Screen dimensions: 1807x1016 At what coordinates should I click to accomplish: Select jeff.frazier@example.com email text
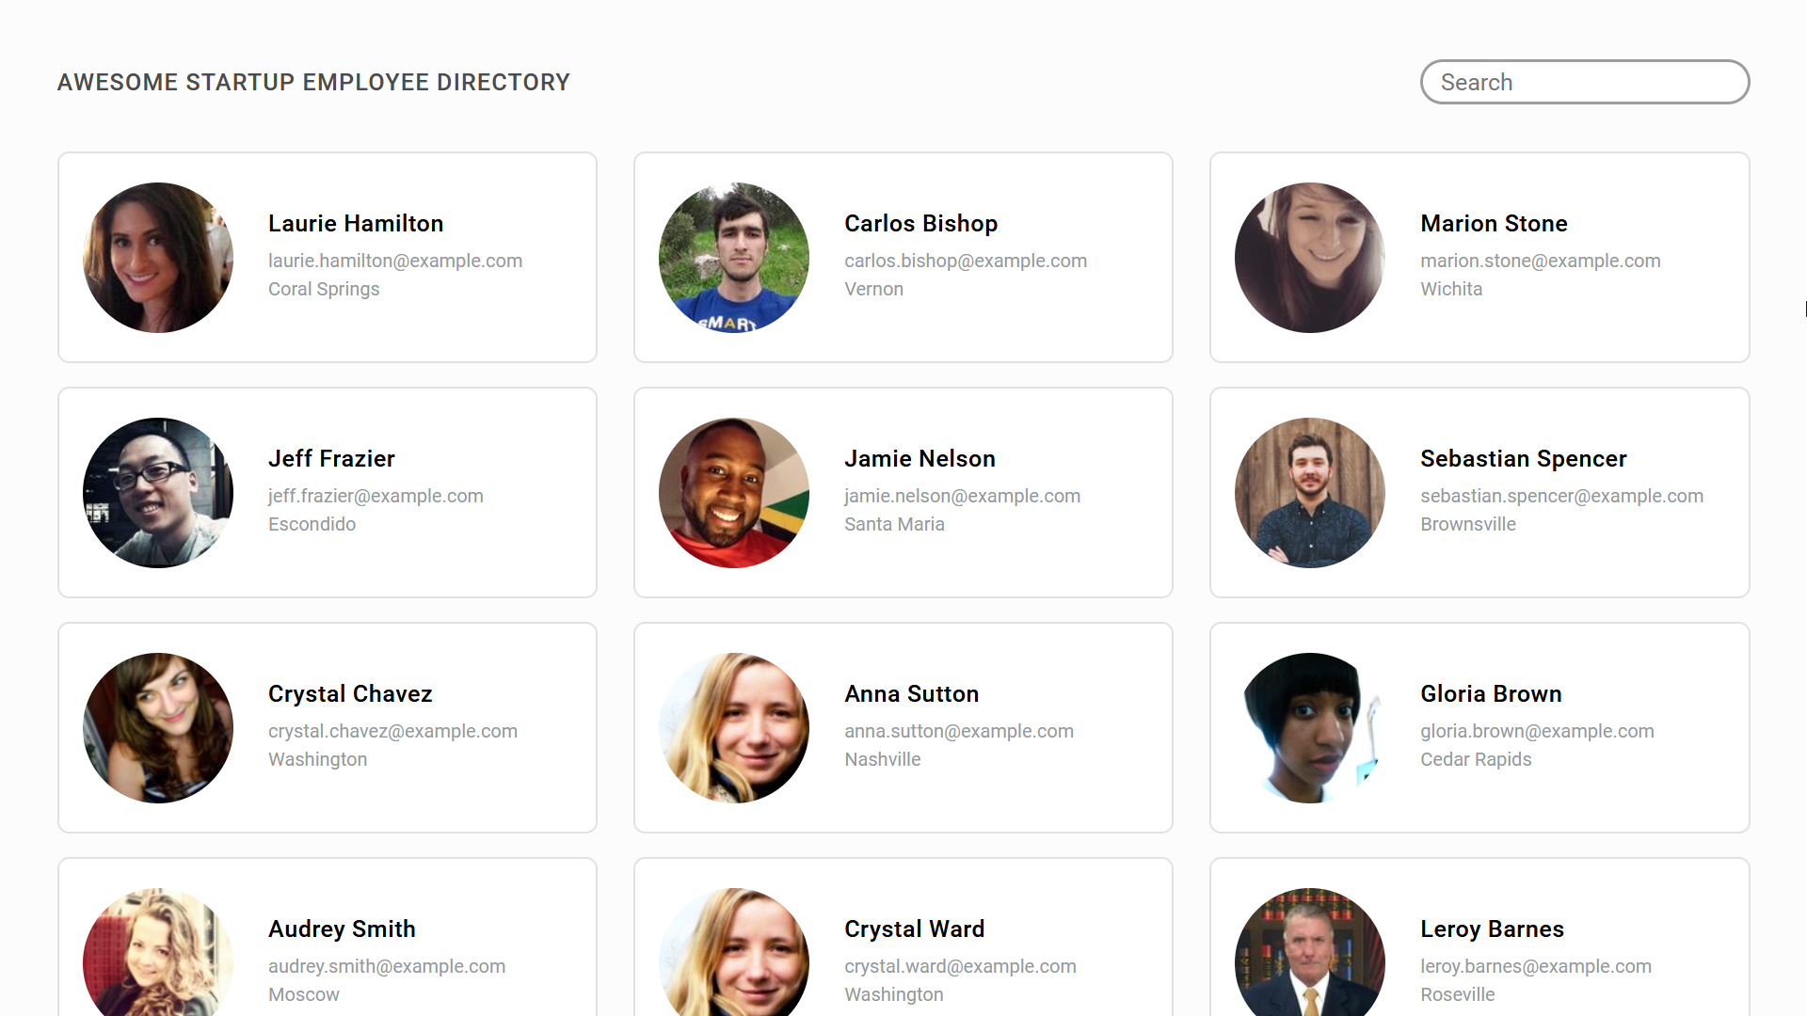(x=376, y=496)
